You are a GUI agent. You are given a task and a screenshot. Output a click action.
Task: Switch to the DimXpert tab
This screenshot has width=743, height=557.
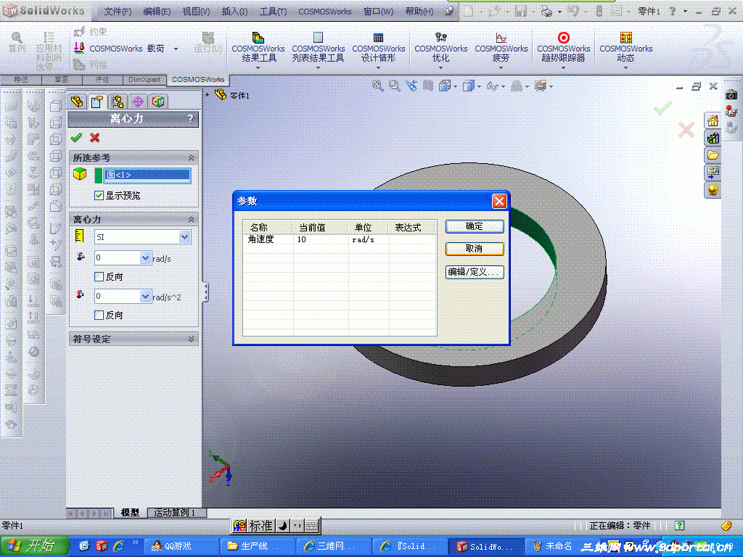click(x=144, y=80)
